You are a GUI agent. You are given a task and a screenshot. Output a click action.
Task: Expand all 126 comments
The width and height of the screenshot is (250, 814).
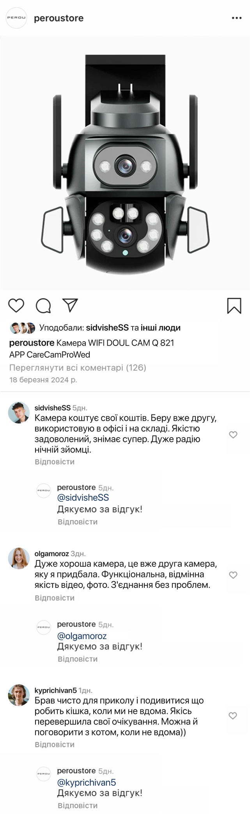pos(78,368)
